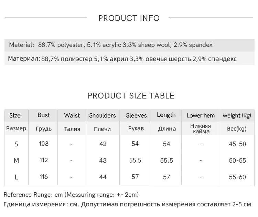Select the L size row label

[x=16, y=177]
